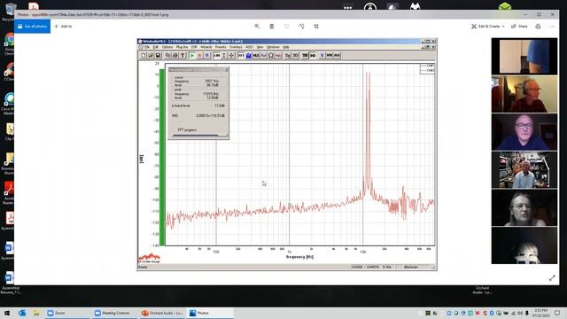567x319 pixels.
Task: Click See all photos button
Action: 32,27
